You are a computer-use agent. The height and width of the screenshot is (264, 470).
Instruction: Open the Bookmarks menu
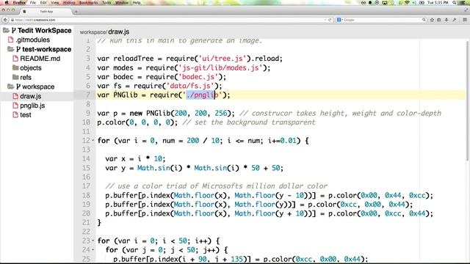[x=88, y=2]
